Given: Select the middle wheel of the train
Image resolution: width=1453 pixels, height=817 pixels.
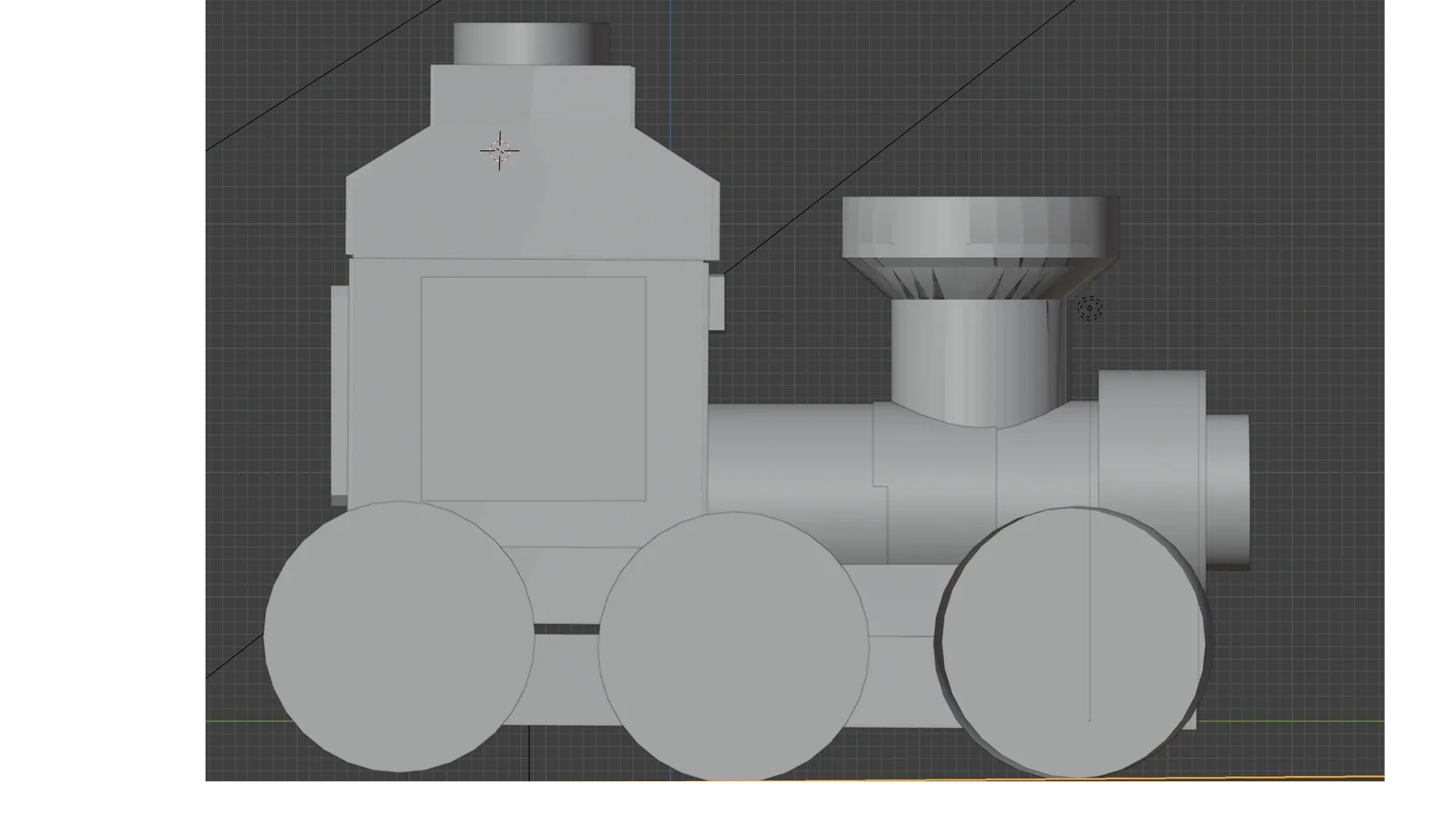Looking at the screenshot, I should coord(733,645).
